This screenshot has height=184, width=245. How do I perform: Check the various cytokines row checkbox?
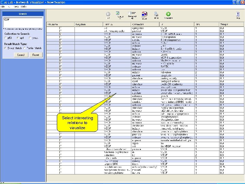pyautogui.click(x=61, y=173)
